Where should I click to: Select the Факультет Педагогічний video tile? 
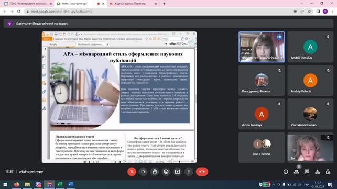point(262,47)
